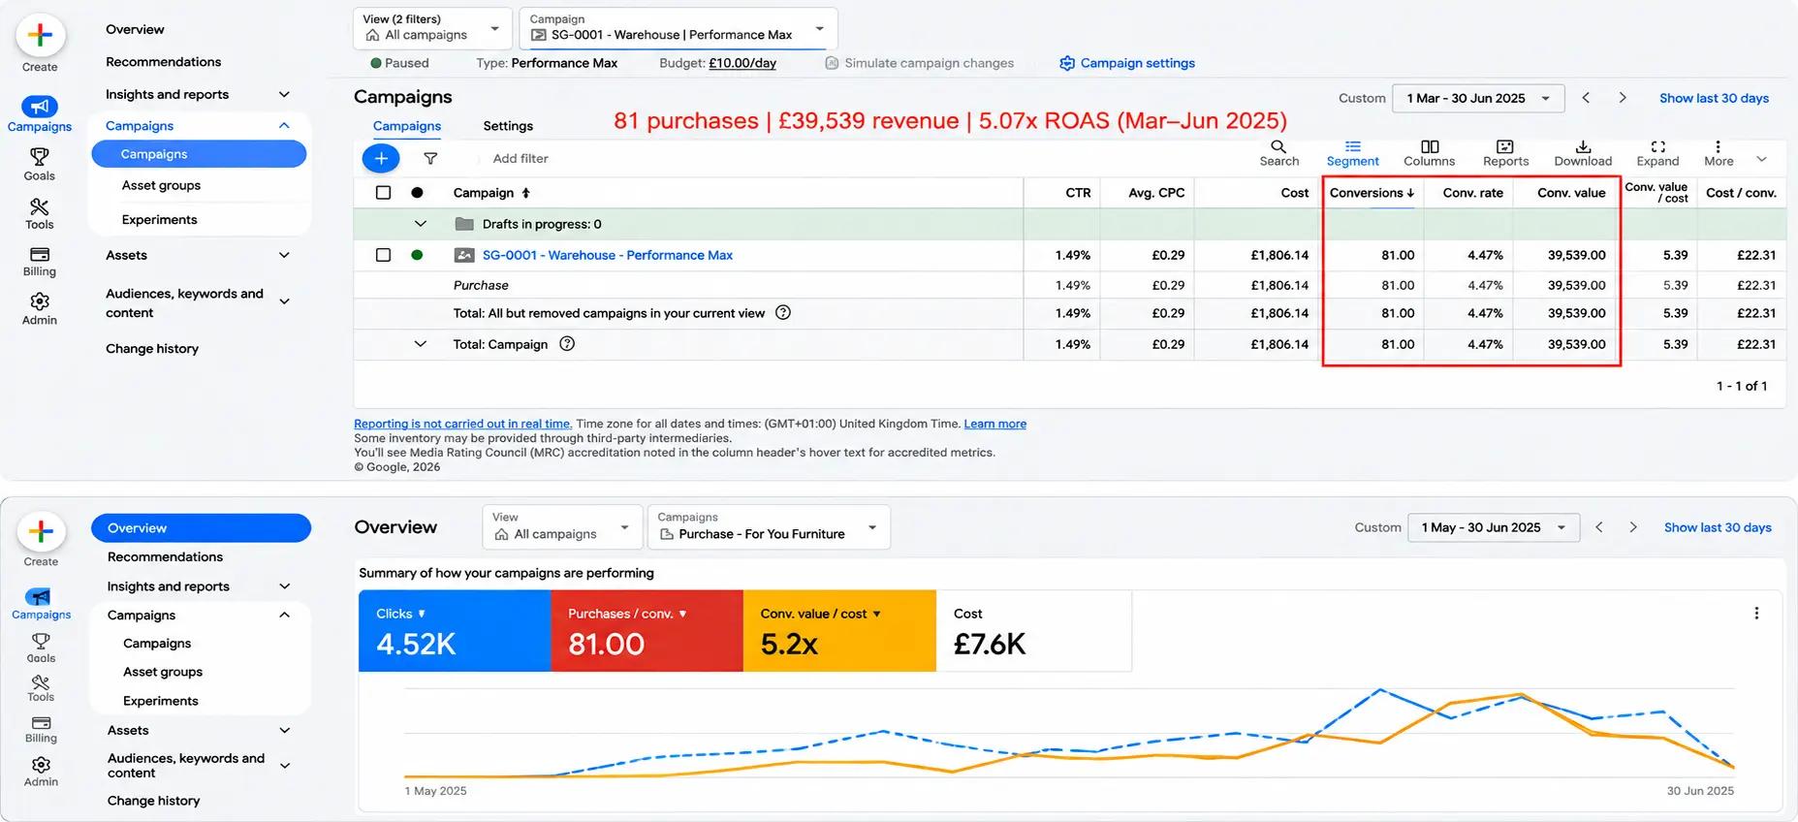Open the Reports tool in the table toolbar
Viewport: 1798px width, 822px height.
point(1505,153)
